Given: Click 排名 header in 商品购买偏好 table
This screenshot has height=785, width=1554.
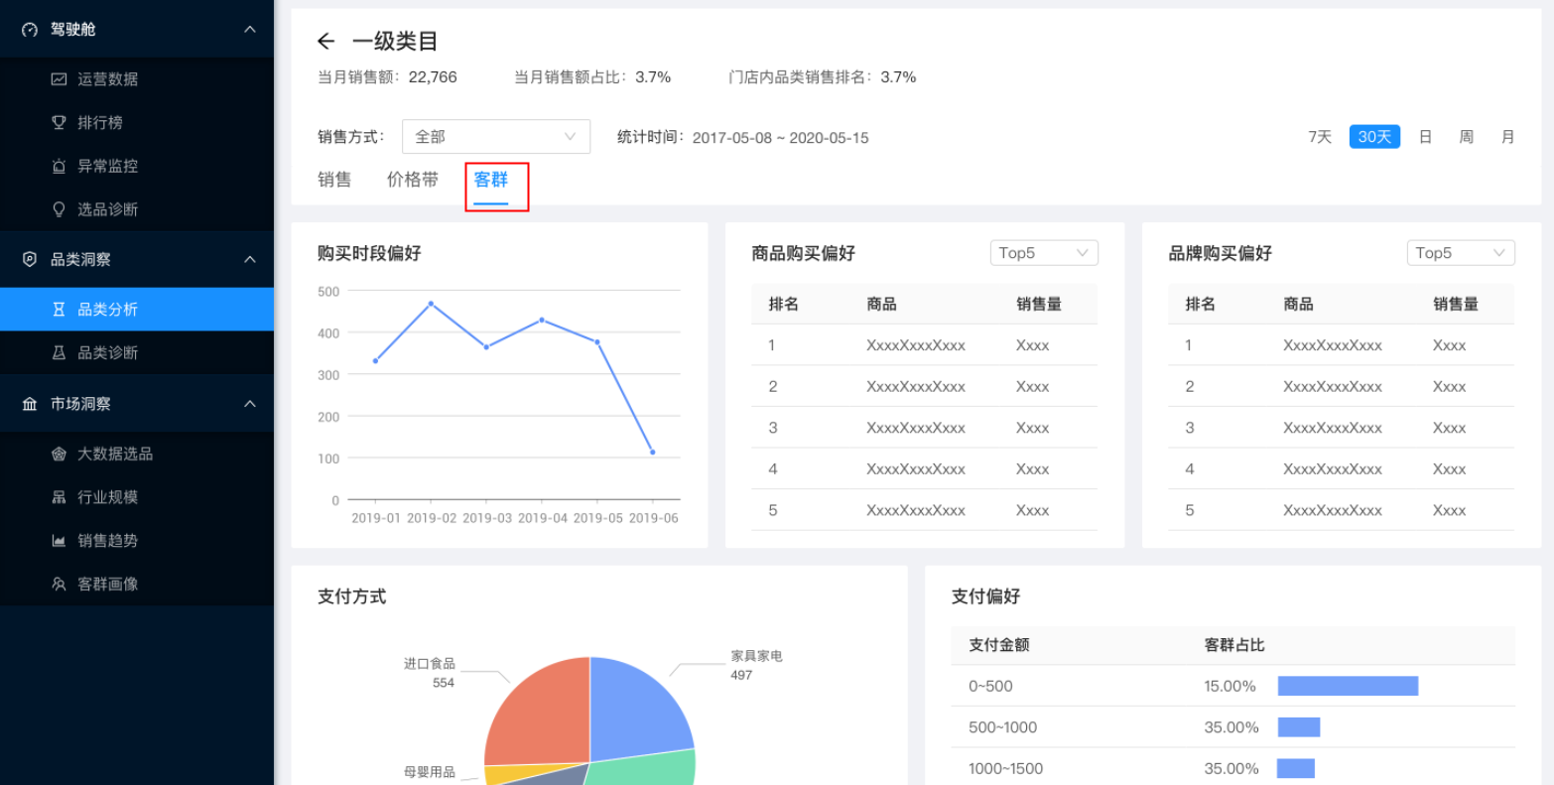Looking at the screenshot, I should [x=783, y=305].
